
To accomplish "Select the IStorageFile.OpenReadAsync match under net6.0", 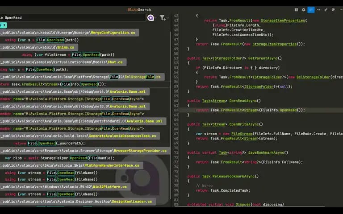I will point(72,99).
